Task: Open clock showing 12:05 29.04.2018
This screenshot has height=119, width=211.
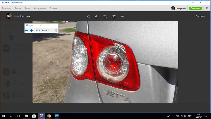Action: [x=198, y=116]
